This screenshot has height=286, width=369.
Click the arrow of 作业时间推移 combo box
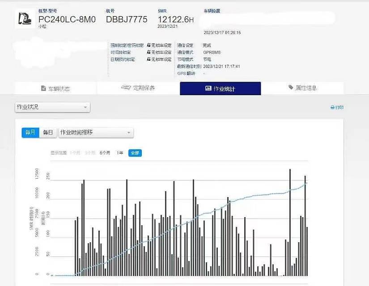click(129, 133)
